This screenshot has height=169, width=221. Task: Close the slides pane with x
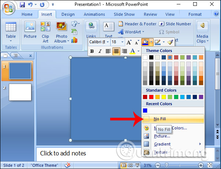click(30, 56)
